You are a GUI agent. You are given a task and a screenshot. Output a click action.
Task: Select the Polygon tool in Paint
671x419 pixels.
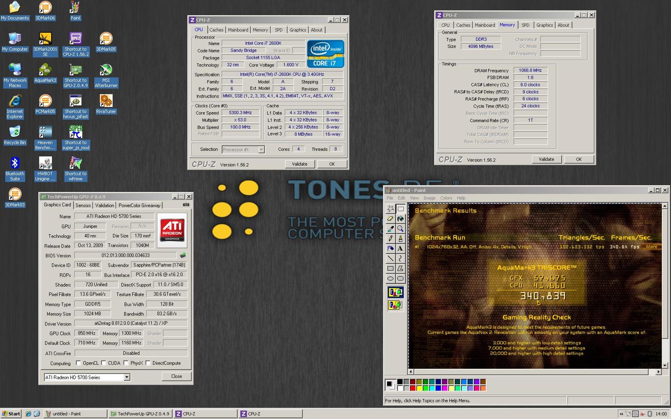tap(401, 269)
